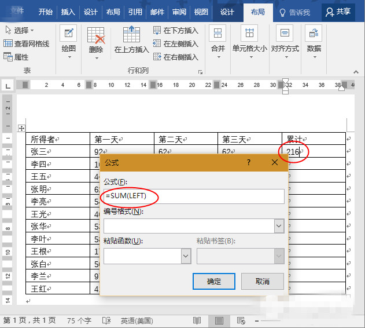The height and width of the screenshot is (328, 365).
Task: Click the Delete table icon
Action: tap(96, 39)
